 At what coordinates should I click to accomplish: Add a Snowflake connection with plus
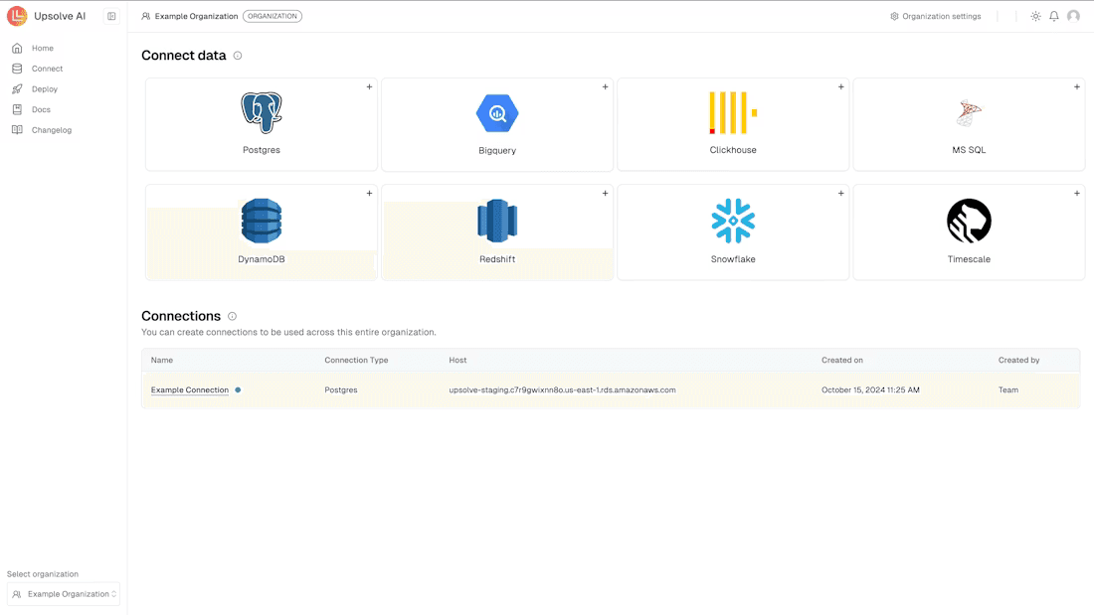pos(840,193)
